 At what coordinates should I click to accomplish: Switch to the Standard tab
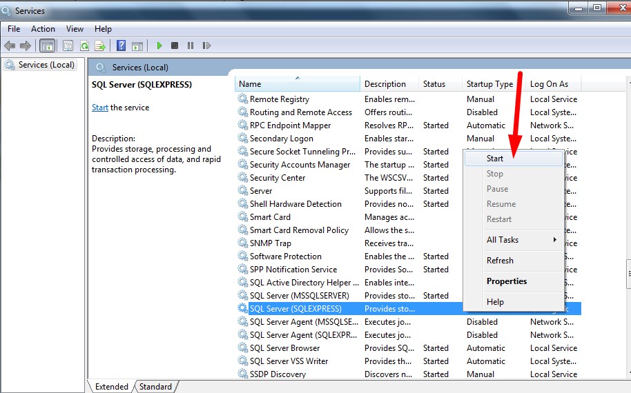(155, 387)
